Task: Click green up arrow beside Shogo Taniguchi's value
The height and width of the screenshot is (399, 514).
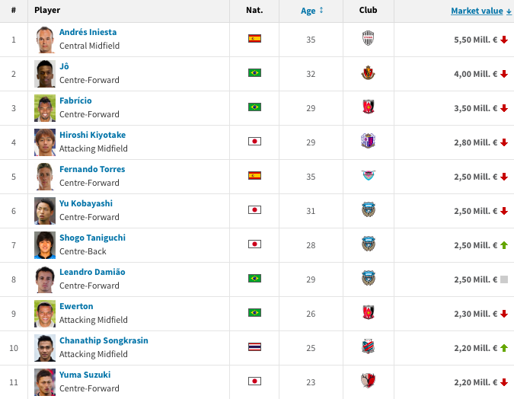Action: point(504,245)
